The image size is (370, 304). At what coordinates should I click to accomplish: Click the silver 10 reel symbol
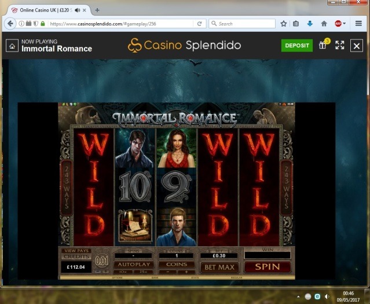[x=135, y=186]
